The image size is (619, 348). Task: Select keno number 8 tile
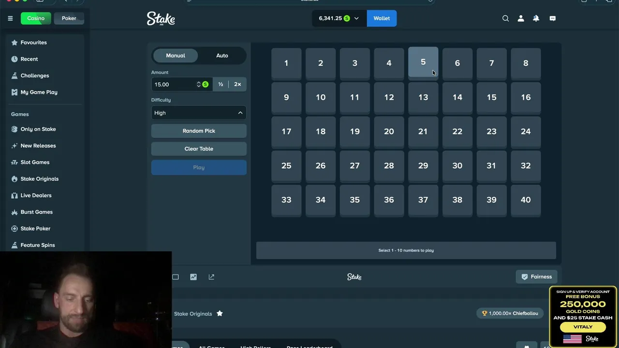[x=526, y=63]
